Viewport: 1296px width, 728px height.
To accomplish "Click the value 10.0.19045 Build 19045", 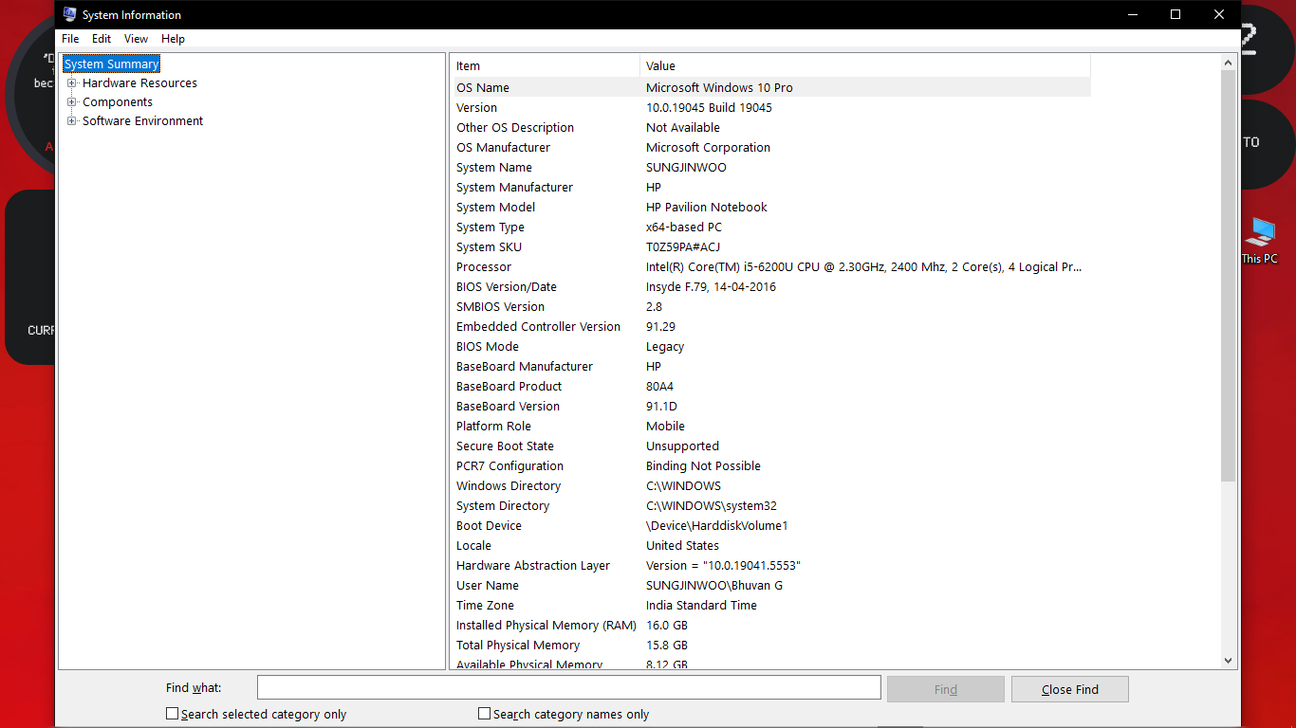I will [x=709, y=107].
